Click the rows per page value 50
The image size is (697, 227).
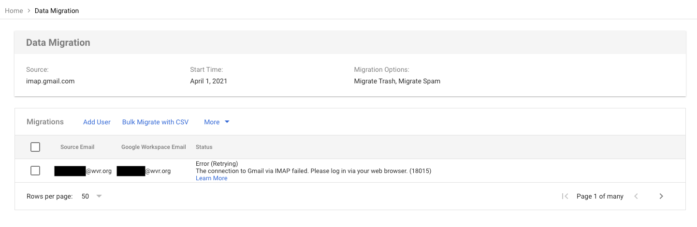pos(86,196)
